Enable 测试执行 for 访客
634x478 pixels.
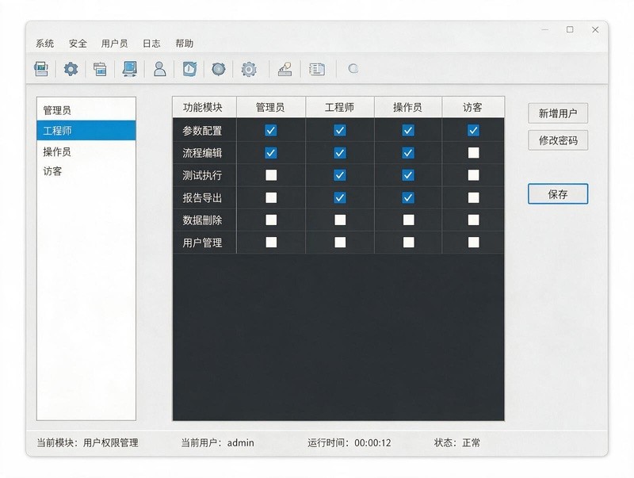[473, 175]
